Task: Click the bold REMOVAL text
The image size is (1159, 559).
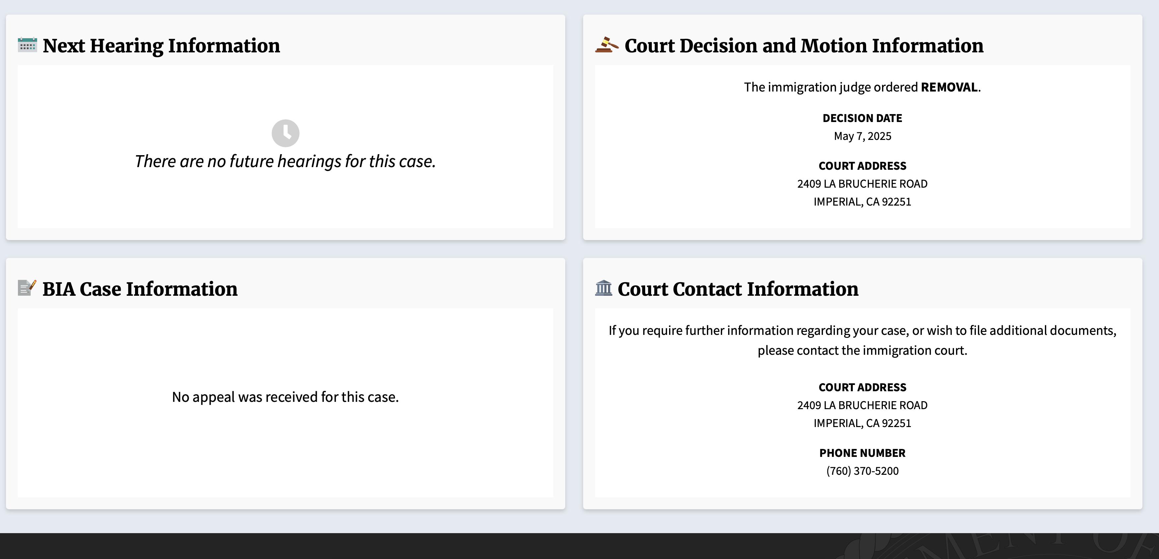Action: coord(949,87)
